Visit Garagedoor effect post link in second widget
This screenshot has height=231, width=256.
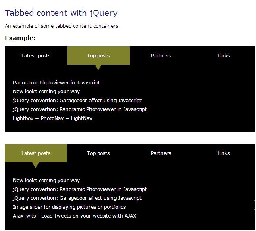pos(77,198)
